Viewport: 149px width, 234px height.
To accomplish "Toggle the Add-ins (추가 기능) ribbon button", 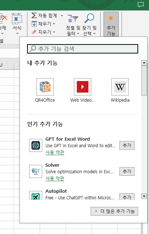I will (x=111, y=24).
